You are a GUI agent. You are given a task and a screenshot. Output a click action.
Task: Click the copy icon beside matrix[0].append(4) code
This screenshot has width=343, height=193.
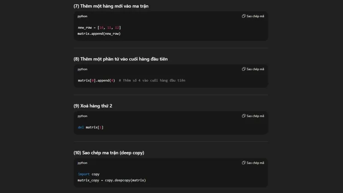[244, 69]
